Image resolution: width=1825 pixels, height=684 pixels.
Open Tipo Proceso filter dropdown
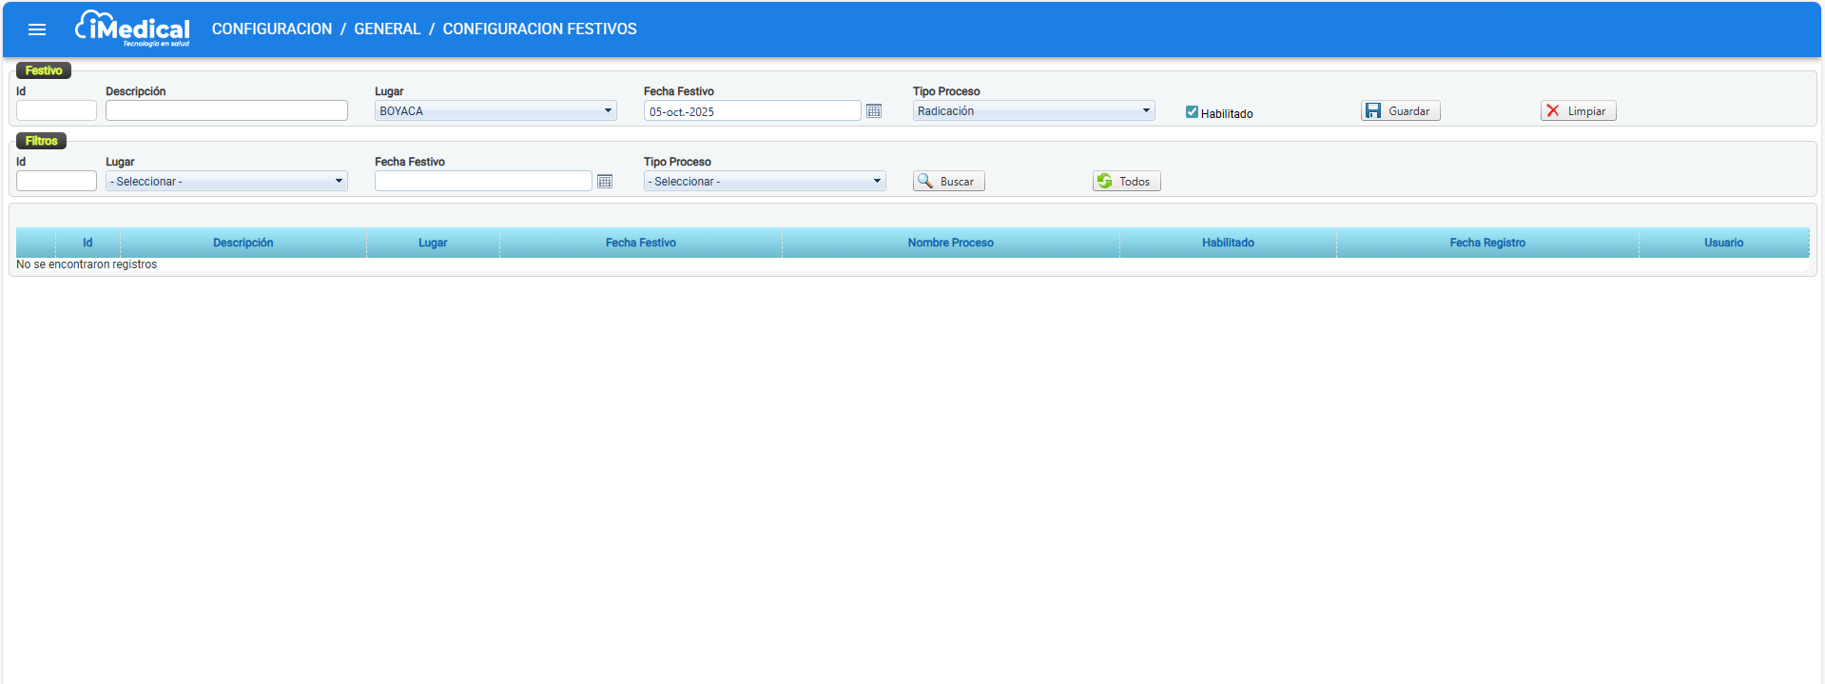click(765, 182)
